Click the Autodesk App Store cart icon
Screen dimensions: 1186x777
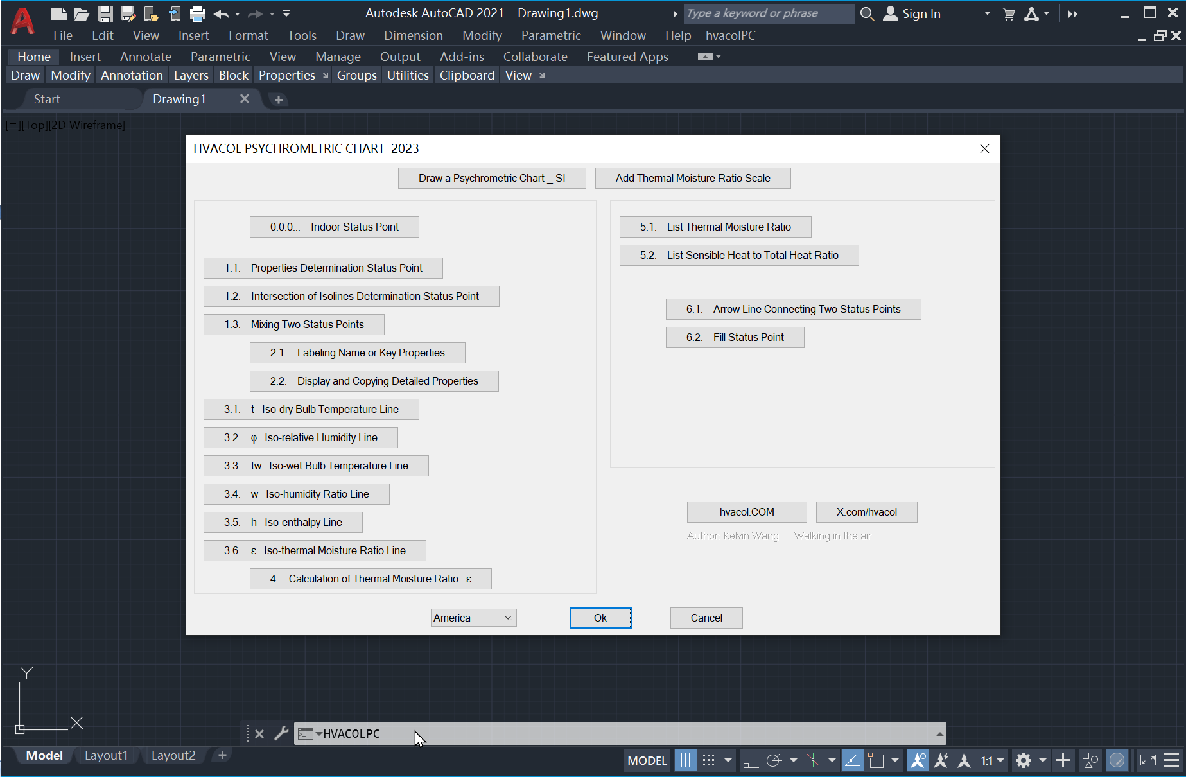(x=1009, y=13)
